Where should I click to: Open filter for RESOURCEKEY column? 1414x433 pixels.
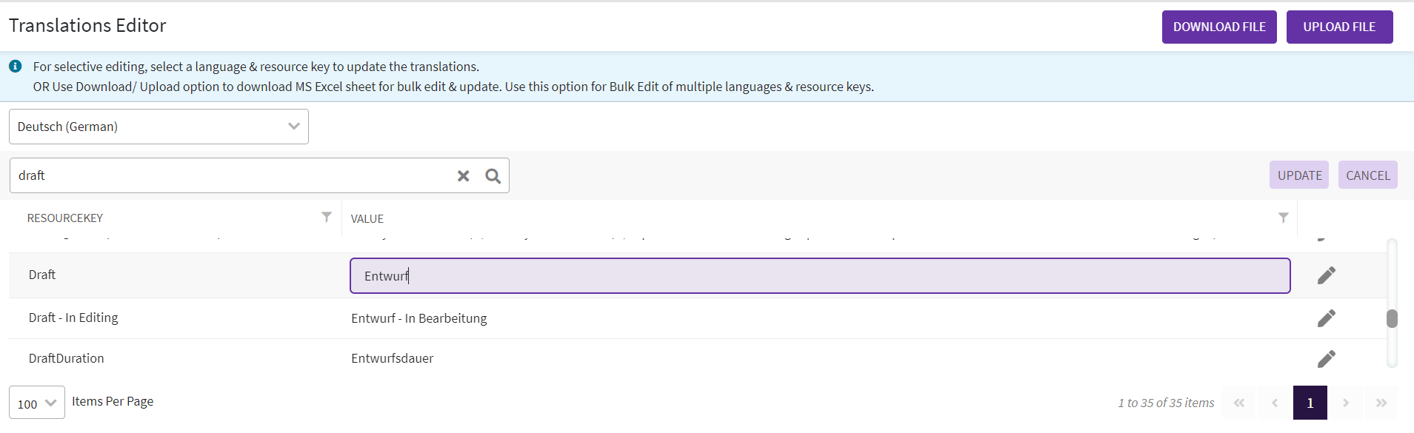tap(326, 217)
